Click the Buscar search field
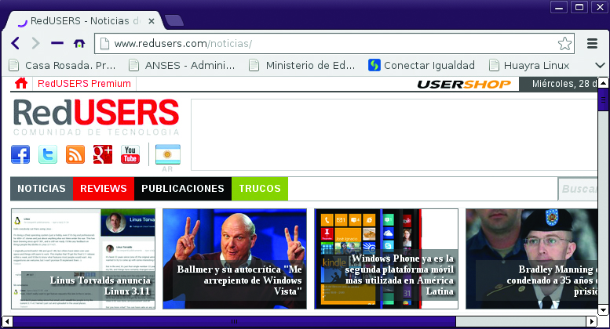 click(578, 189)
